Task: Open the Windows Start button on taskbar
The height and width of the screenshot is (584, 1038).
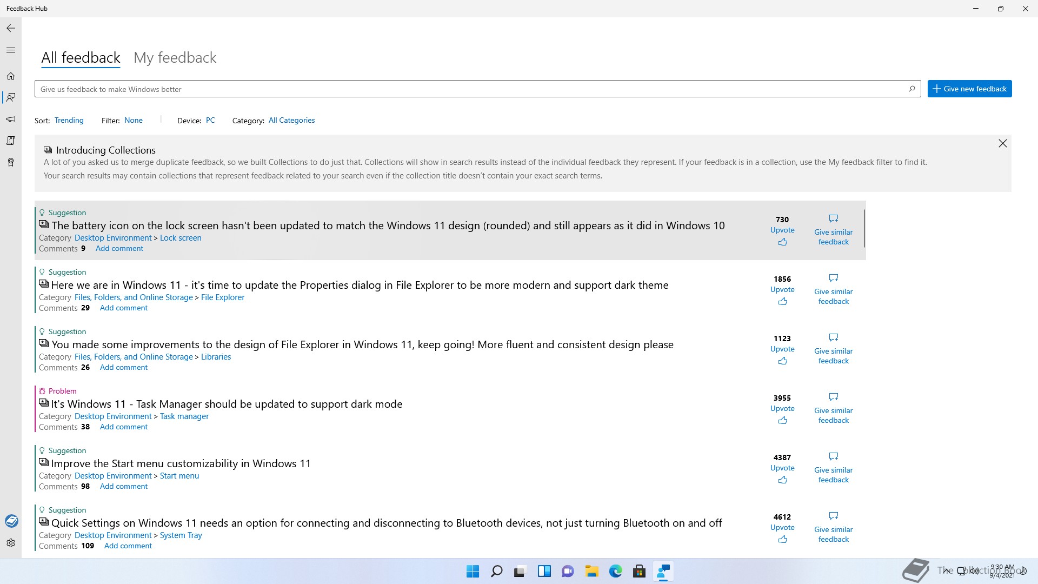Action: 473,571
